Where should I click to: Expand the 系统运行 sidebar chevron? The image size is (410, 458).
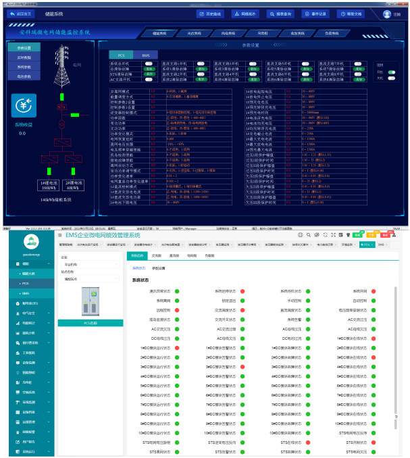click(49, 451)
